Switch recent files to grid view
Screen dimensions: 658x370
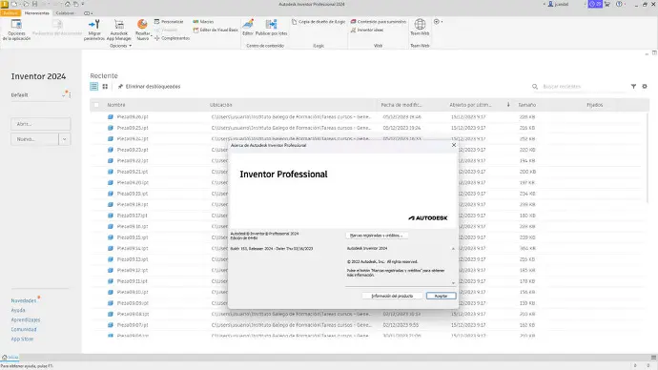pos(105,87)
